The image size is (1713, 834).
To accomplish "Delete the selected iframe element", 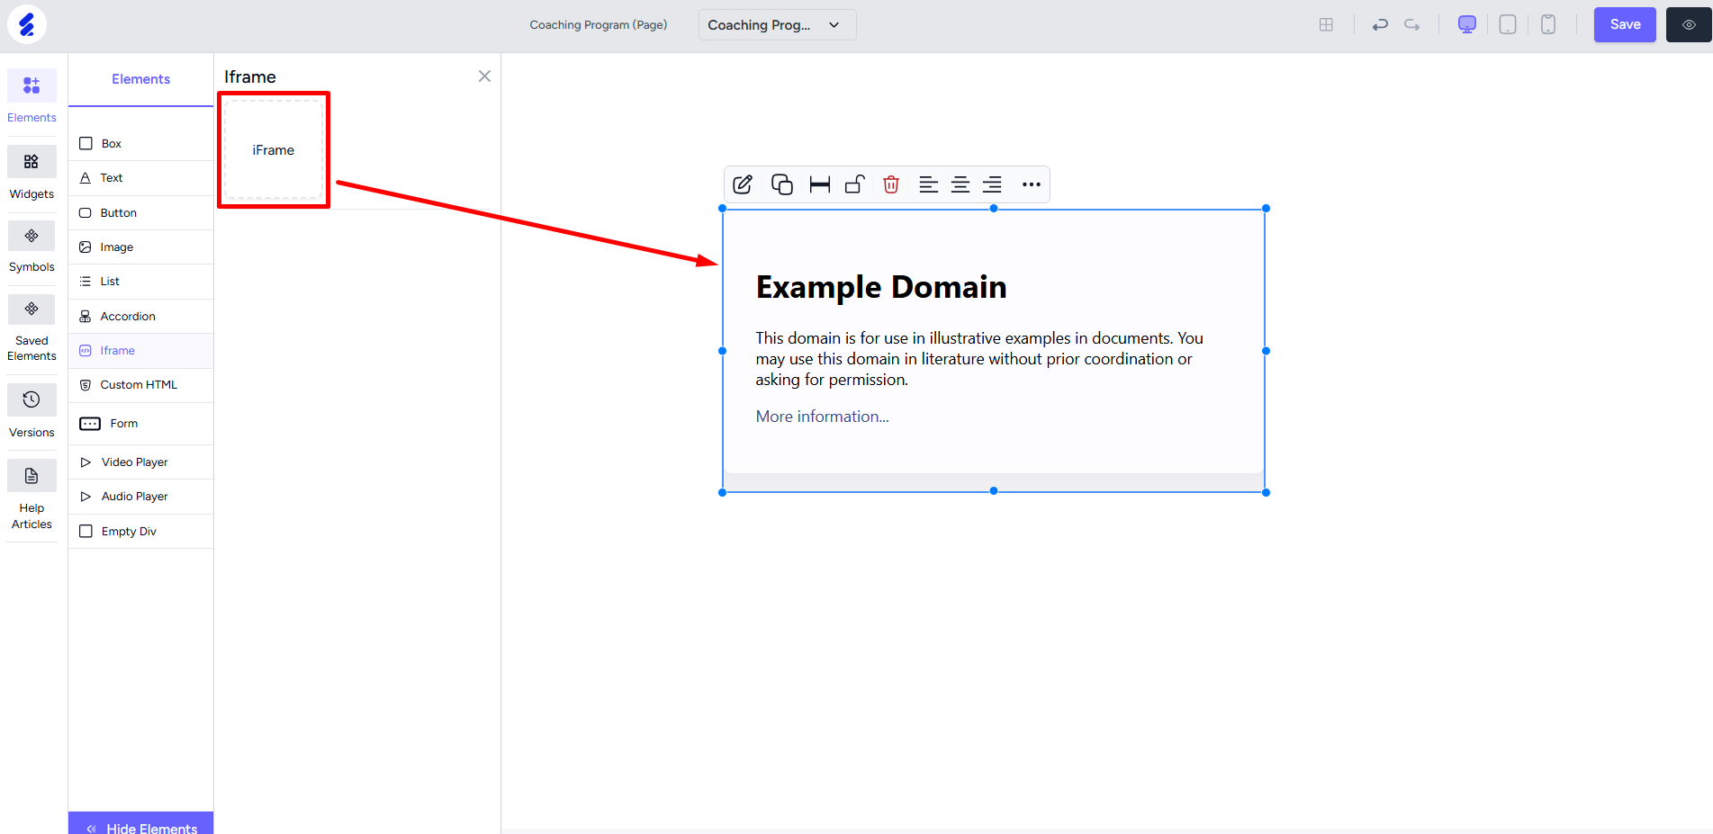I will pos(891,184).
